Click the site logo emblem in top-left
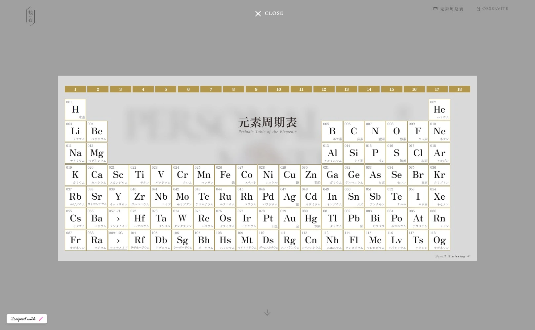Image resolution: width=535 pixels, height=330 pixels. point(30,16)
